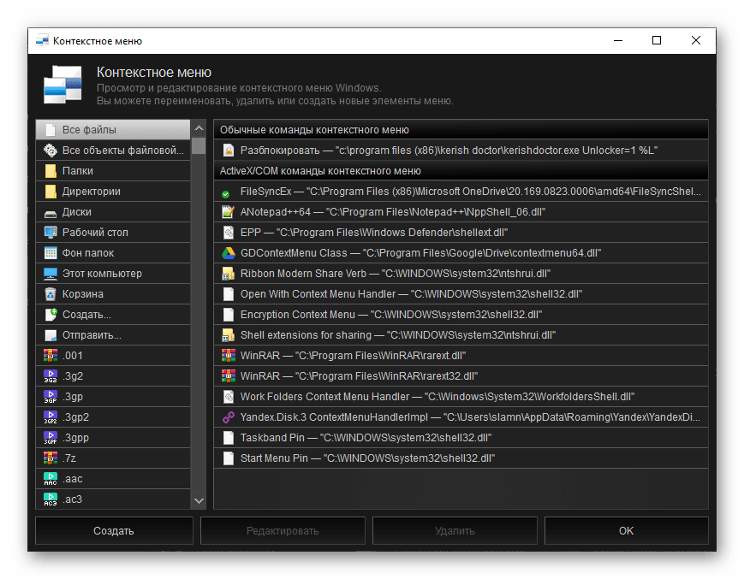
Task: Click the 'Редактировать' button
Action: pos(283,530)
